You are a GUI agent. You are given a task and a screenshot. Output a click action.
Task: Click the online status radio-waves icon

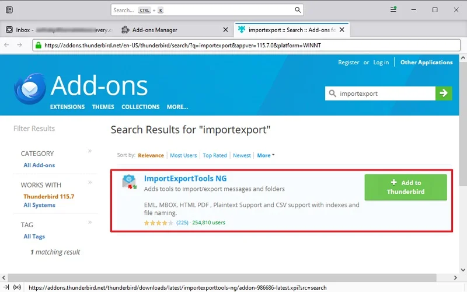point(18,287)
